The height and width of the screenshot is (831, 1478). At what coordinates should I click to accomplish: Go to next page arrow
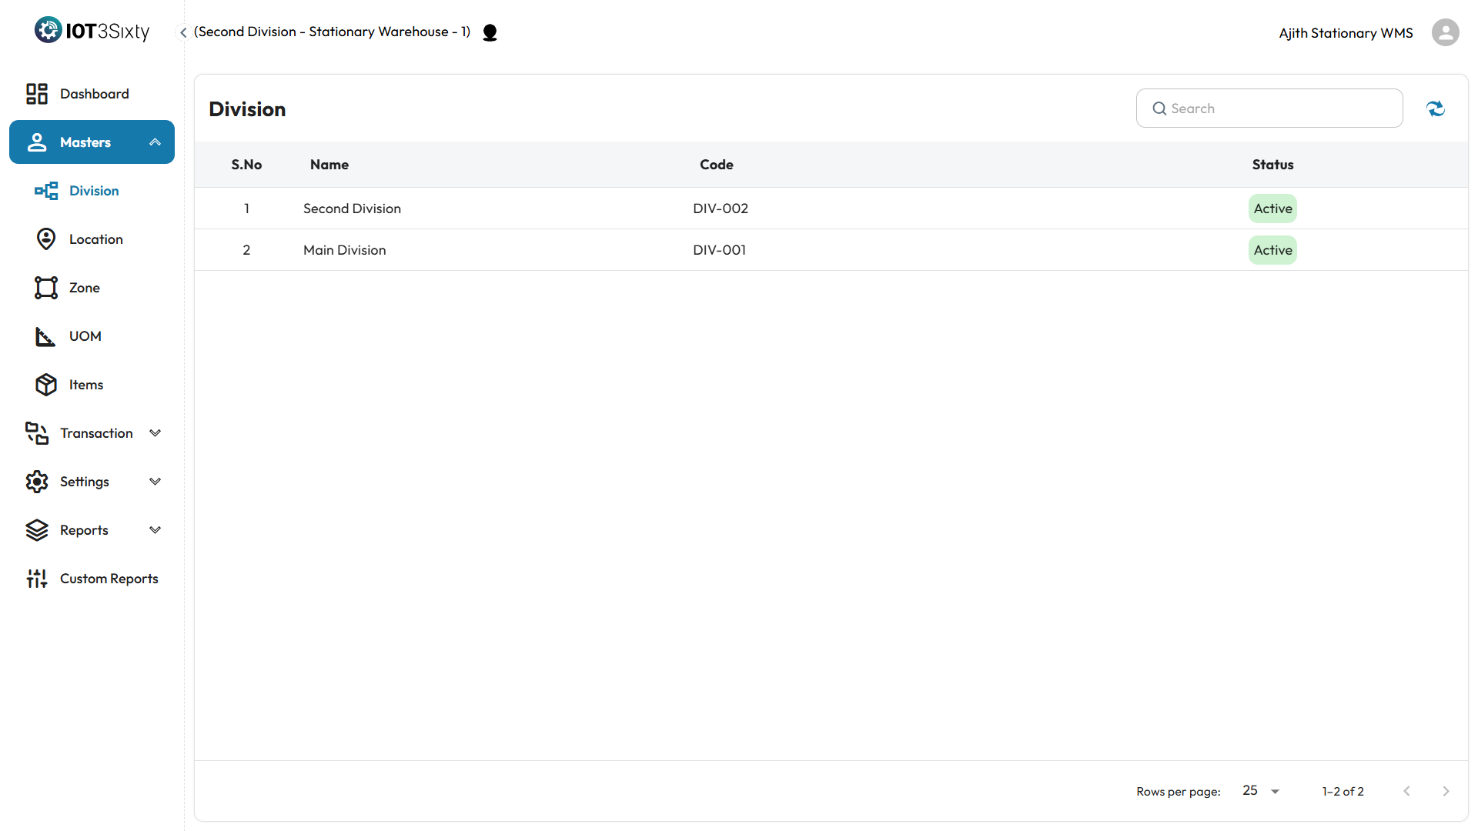1446,791
